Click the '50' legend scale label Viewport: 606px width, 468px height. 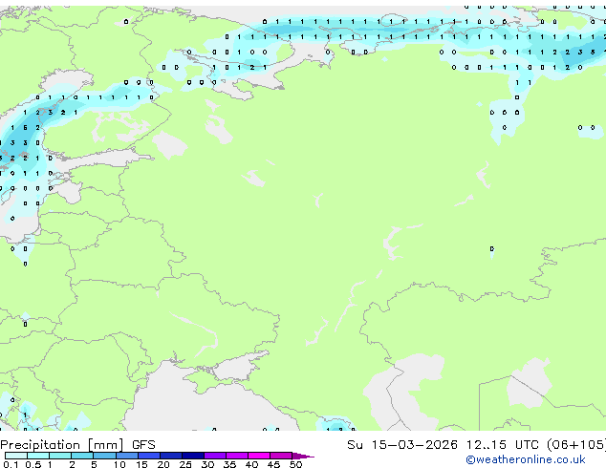[x=295, y=464]
